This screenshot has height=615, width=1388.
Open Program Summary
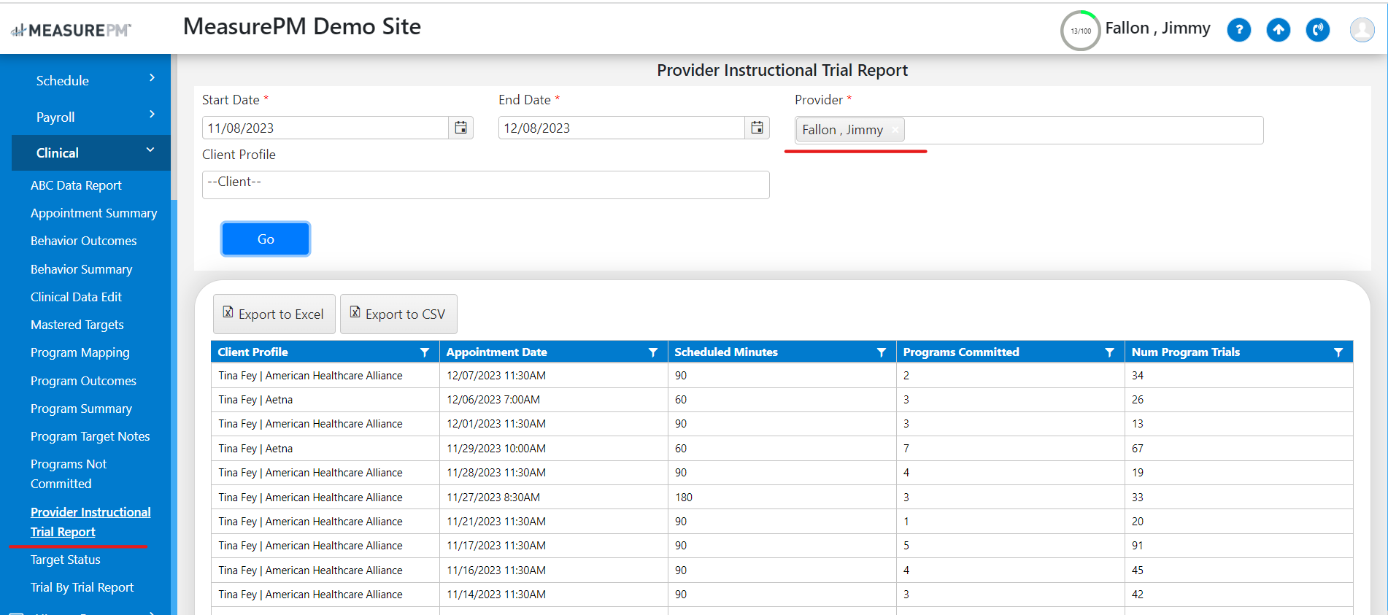tap(81, 409)
